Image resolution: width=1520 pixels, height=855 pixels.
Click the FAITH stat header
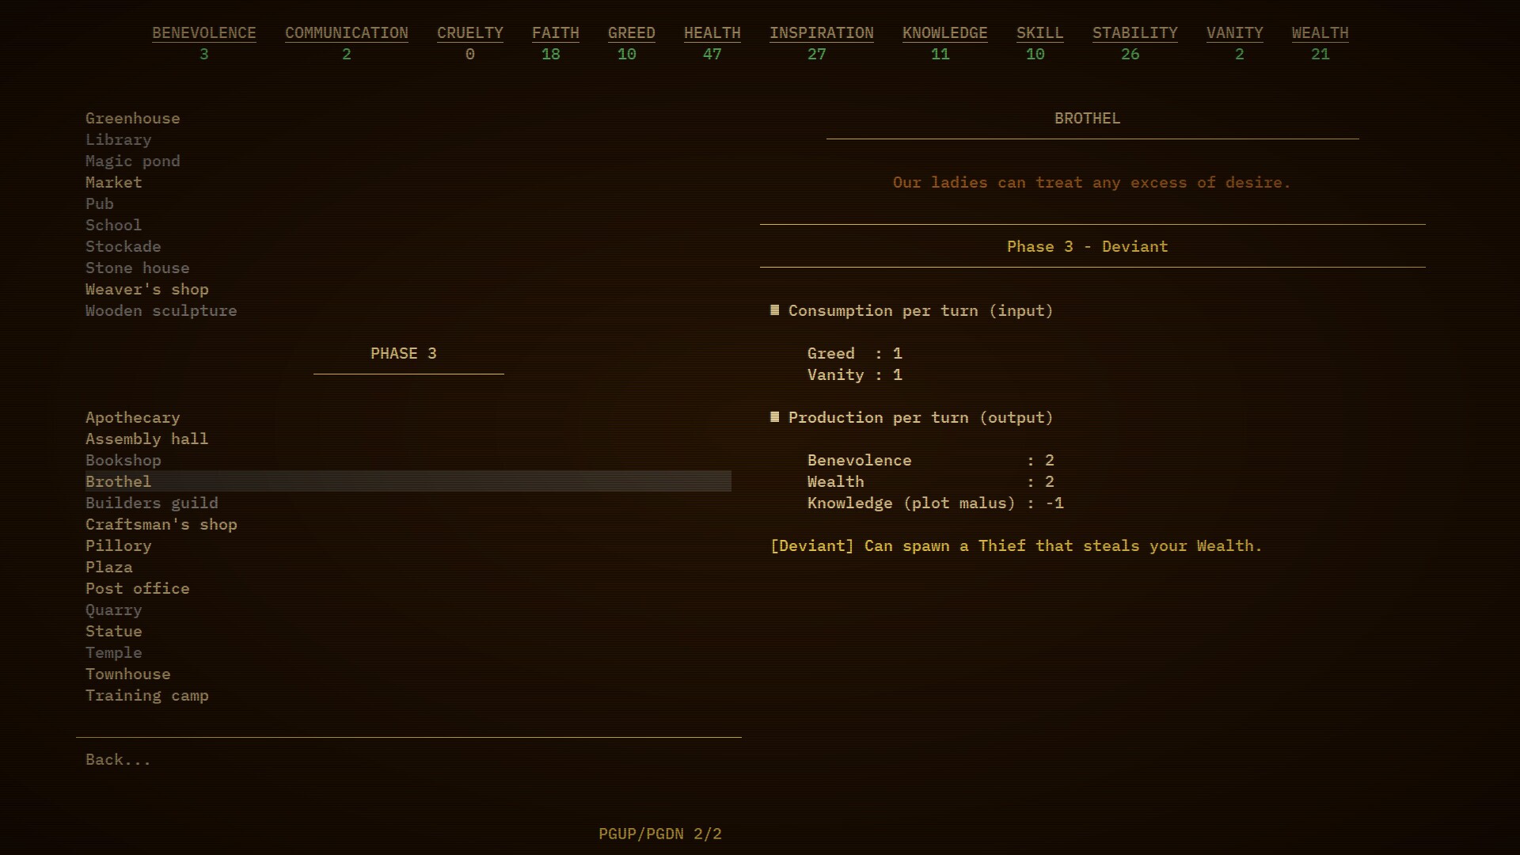point(555,32)
